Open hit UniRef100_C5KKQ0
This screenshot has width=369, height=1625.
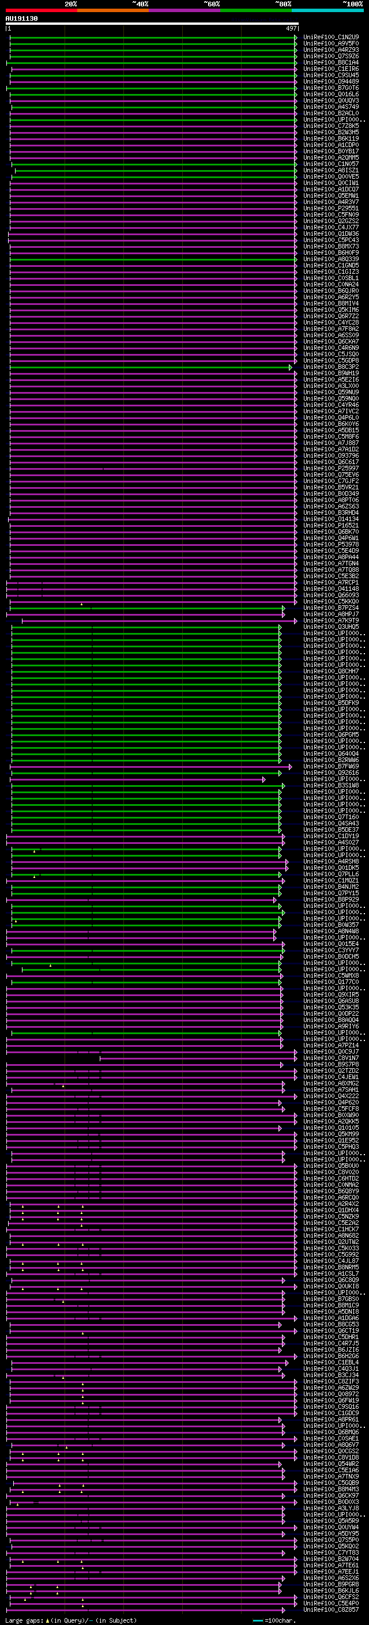point(331,602)
